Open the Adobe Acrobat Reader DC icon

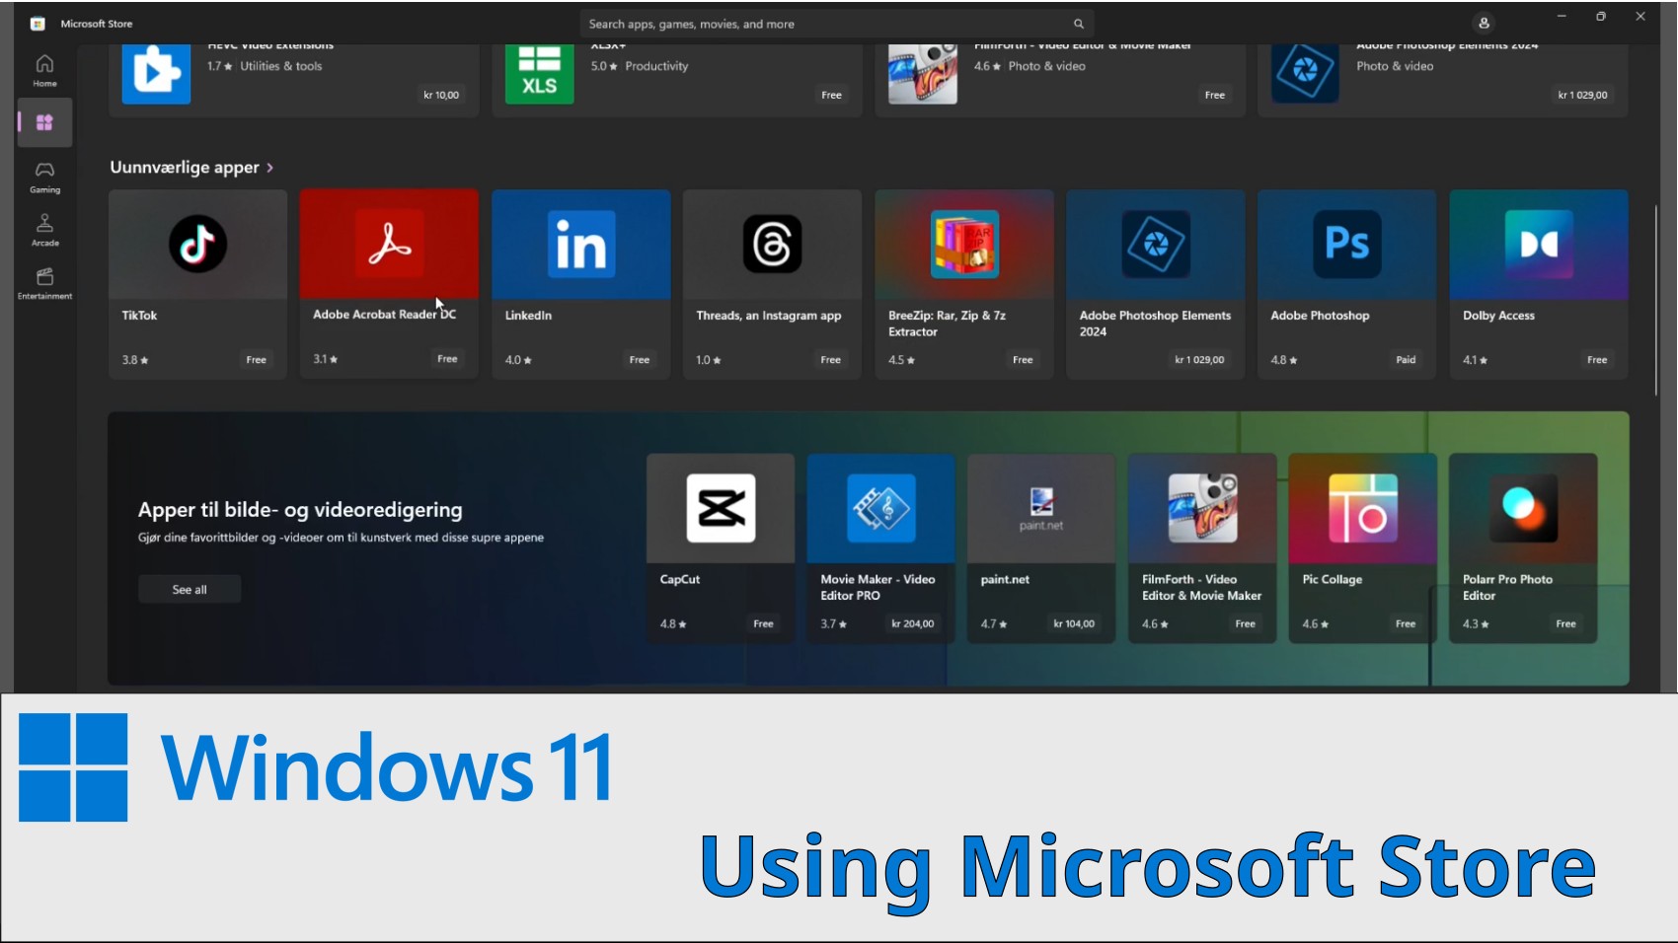pyautogui.click(x=389, y=244)
